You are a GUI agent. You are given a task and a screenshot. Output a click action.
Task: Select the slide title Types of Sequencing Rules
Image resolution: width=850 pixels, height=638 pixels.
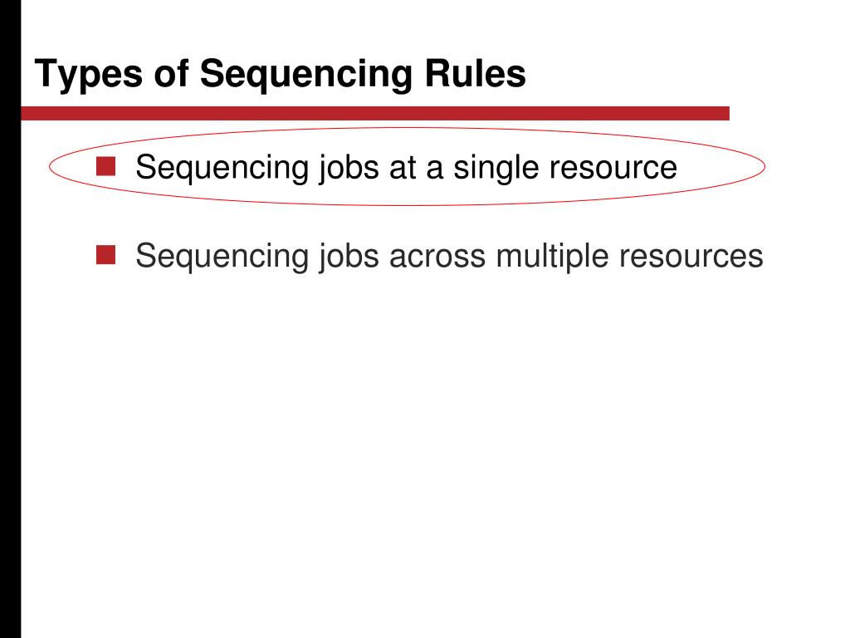coord(281,74)
